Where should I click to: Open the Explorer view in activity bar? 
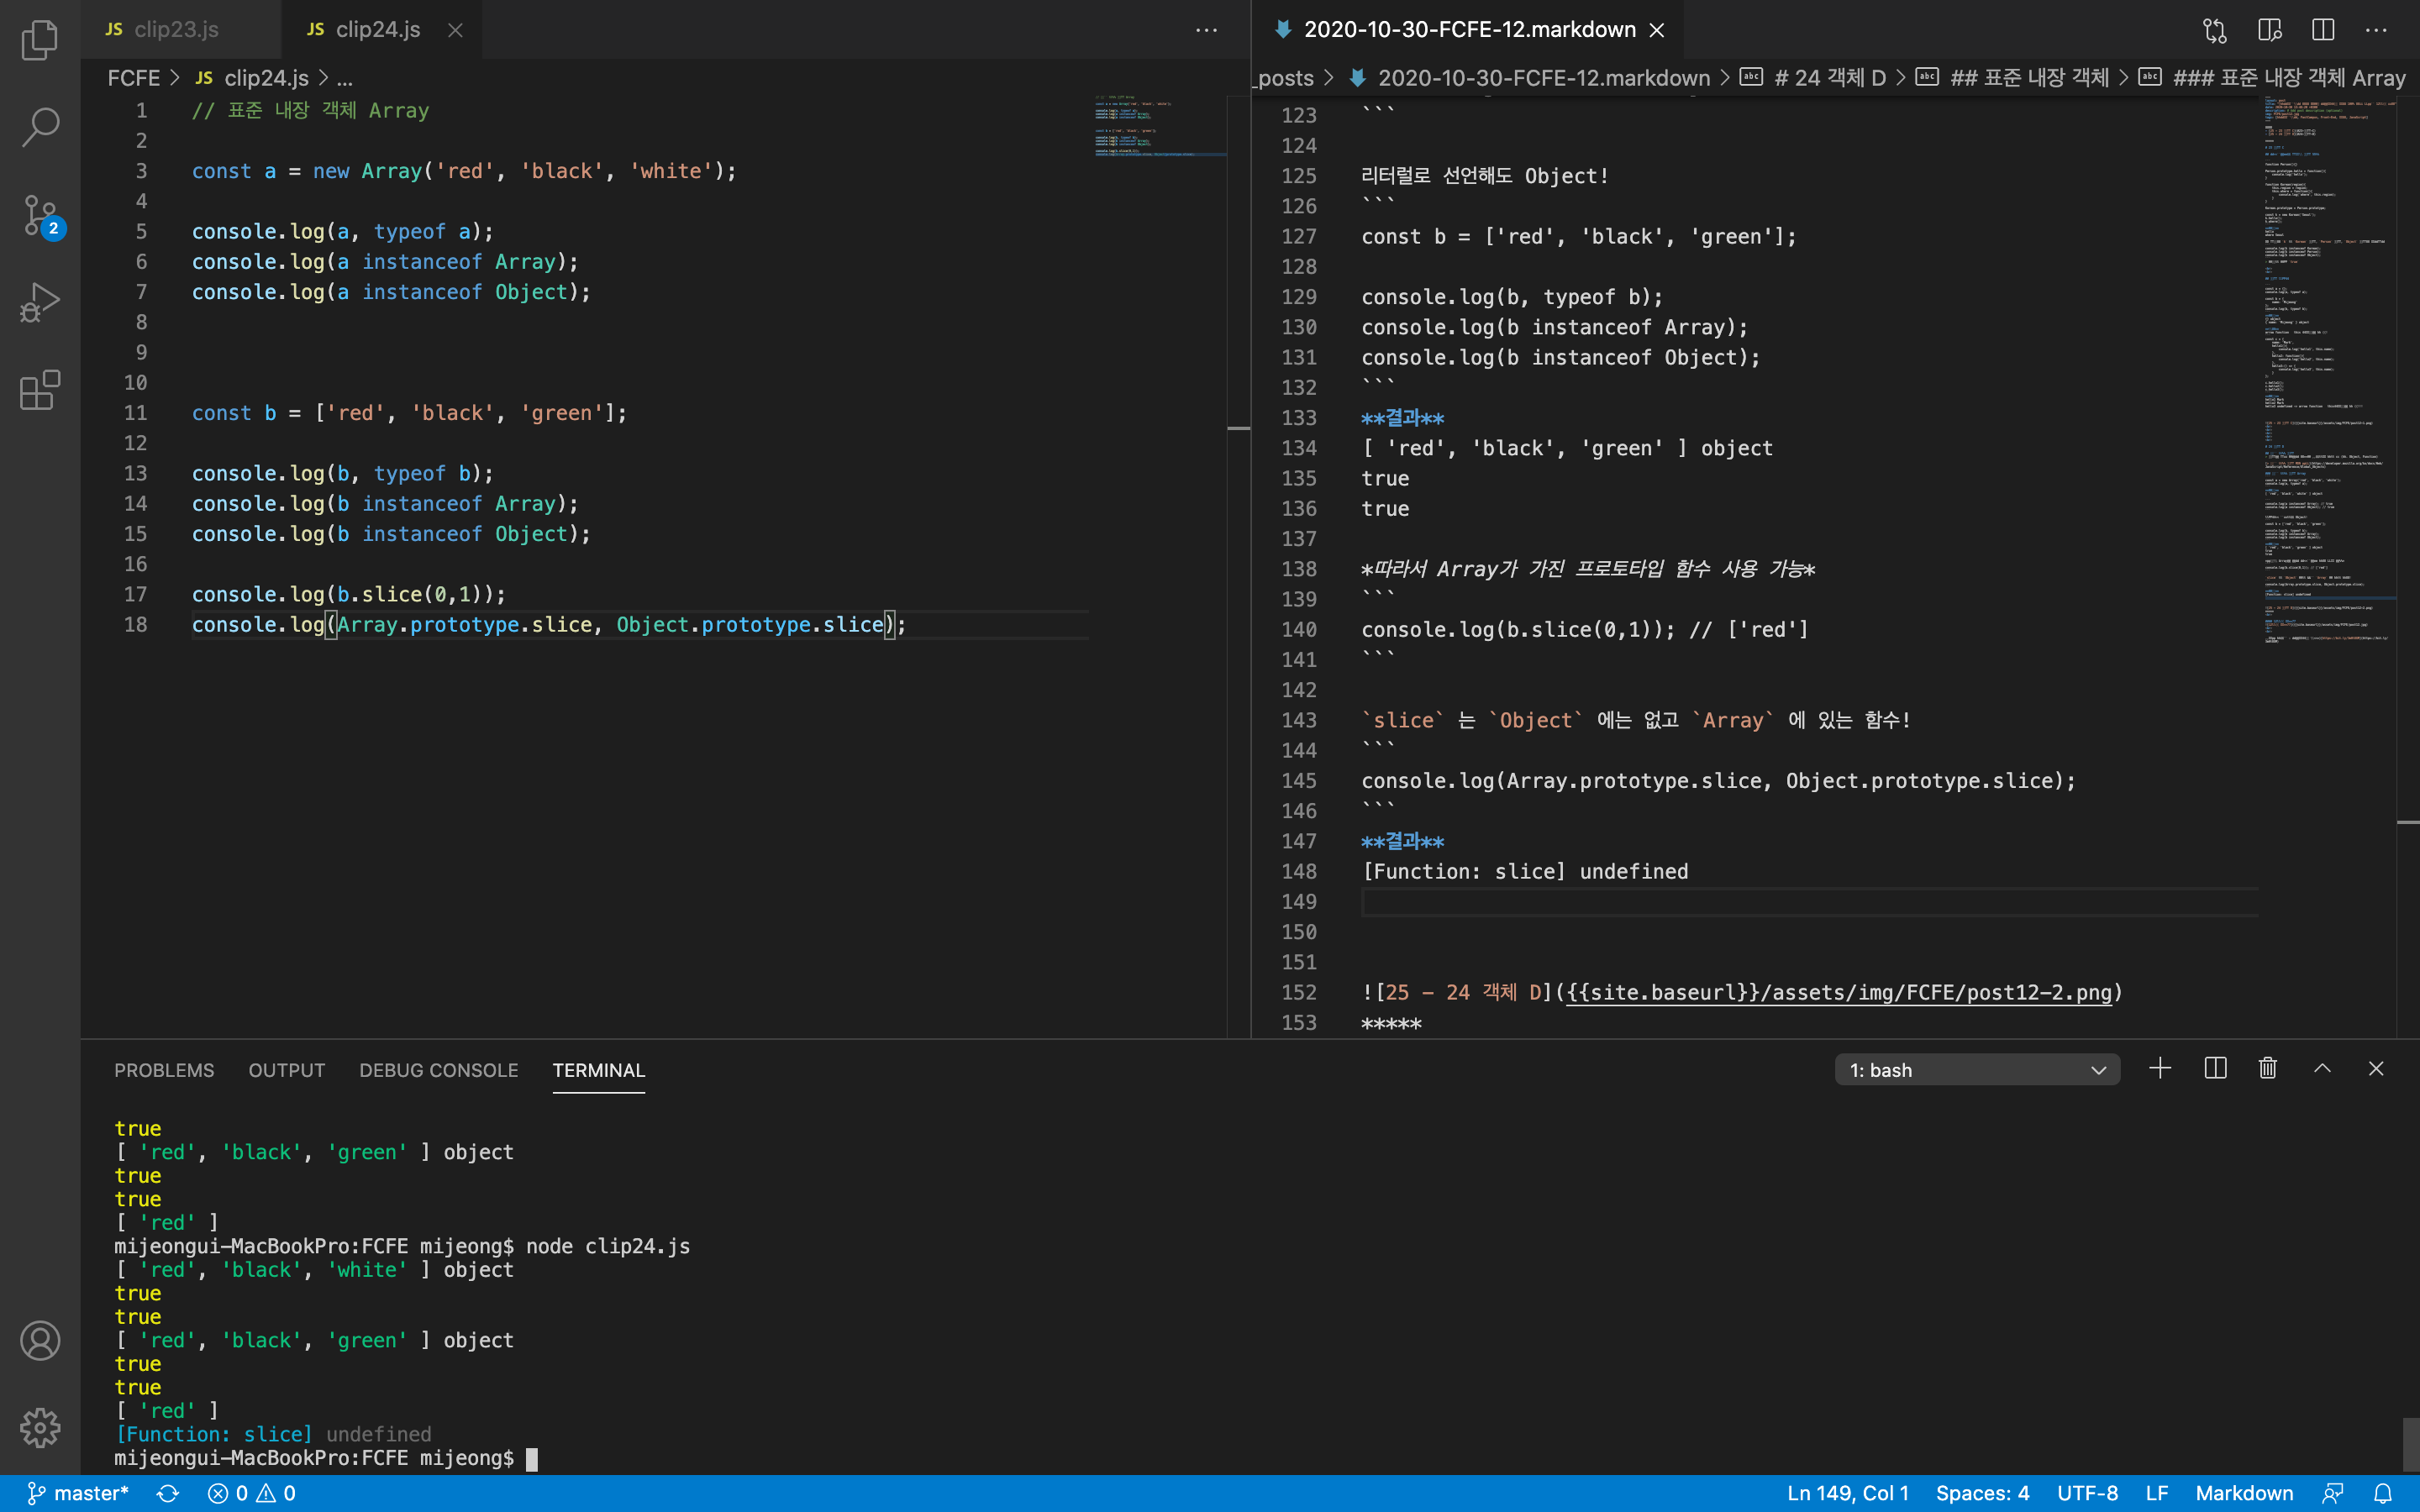[40, 40]
